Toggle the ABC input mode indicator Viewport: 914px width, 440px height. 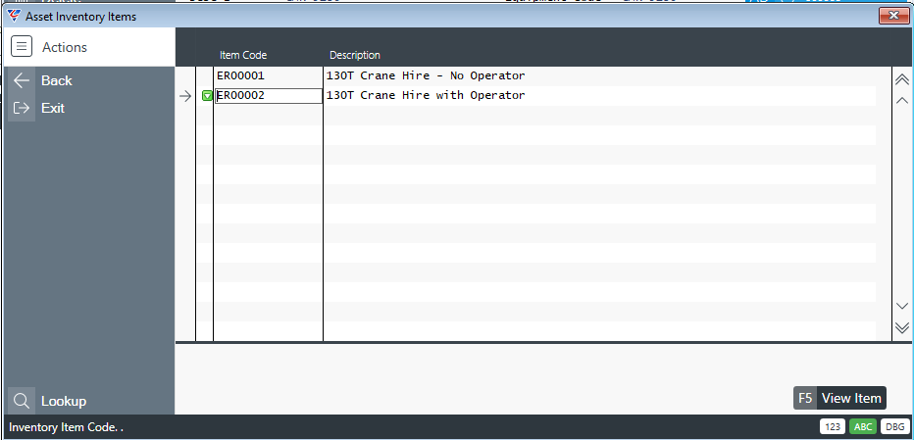863,427
